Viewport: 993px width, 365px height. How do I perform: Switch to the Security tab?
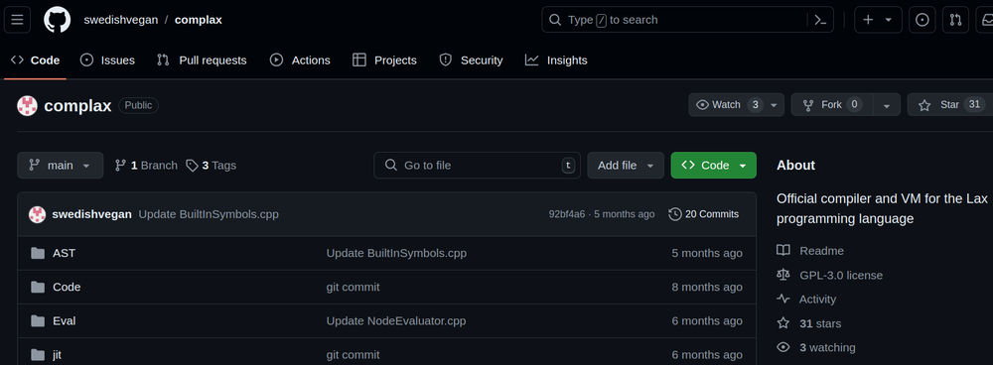(x=471, y=61)
